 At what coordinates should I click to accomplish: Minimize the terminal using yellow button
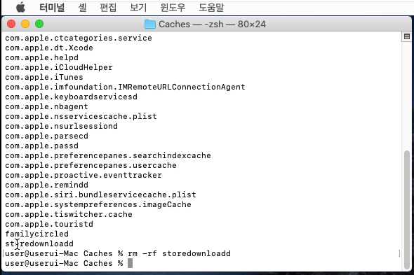(x=25, y=24)
